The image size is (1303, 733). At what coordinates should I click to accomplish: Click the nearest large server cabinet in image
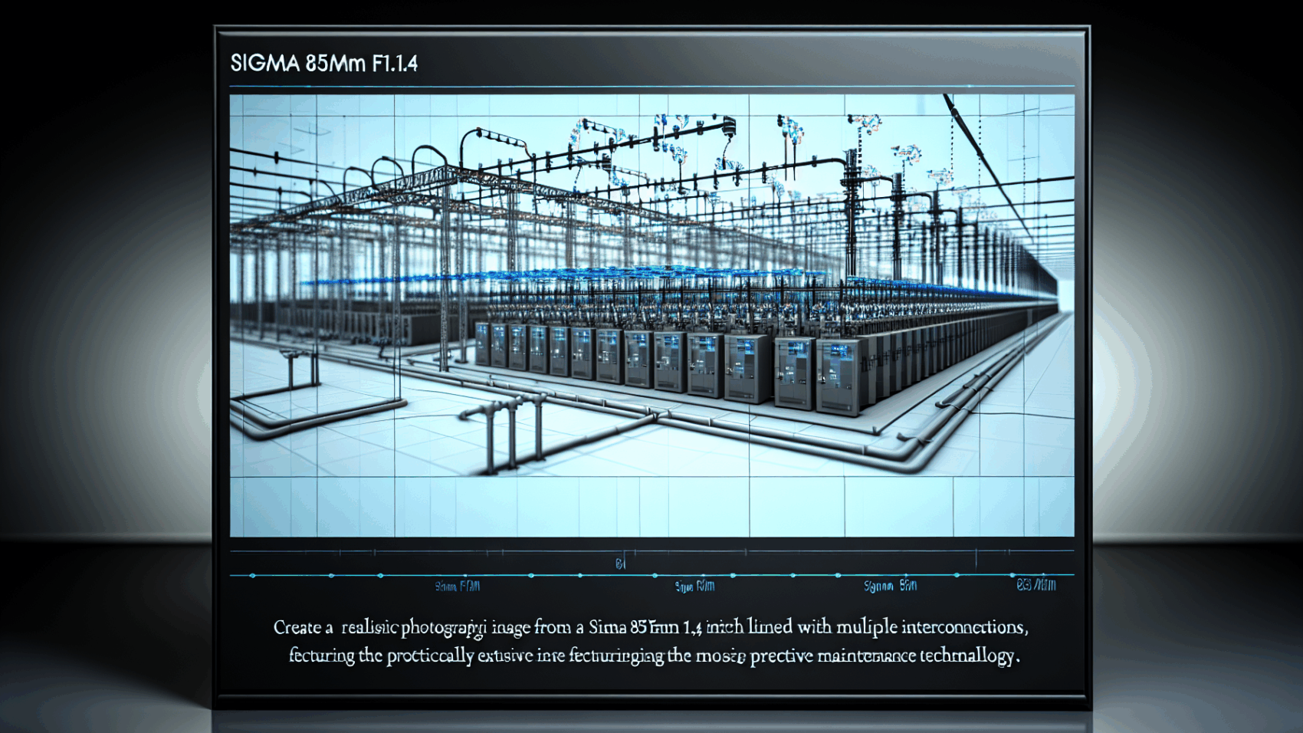pyautogui.click(x=838, y=377)
